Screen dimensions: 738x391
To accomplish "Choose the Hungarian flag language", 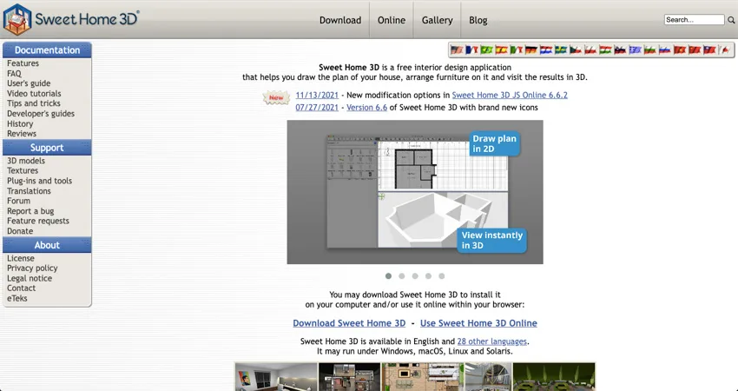I will [x=605, y=50].
